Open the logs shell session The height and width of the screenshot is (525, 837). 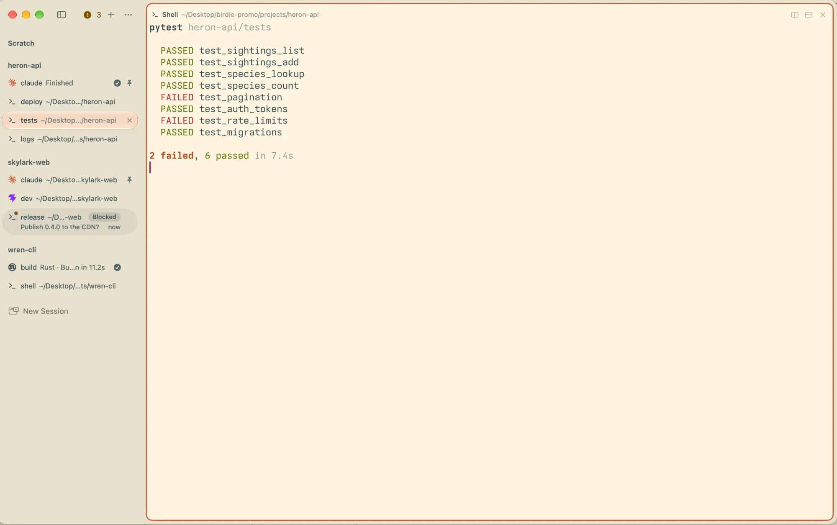(70, 139)
